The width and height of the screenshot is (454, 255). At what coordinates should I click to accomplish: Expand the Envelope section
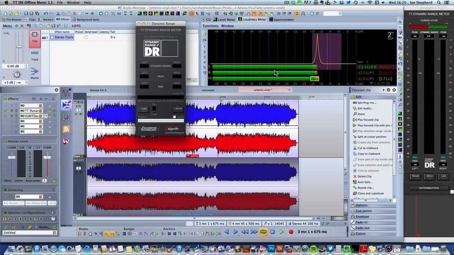(x=373, y=217)
